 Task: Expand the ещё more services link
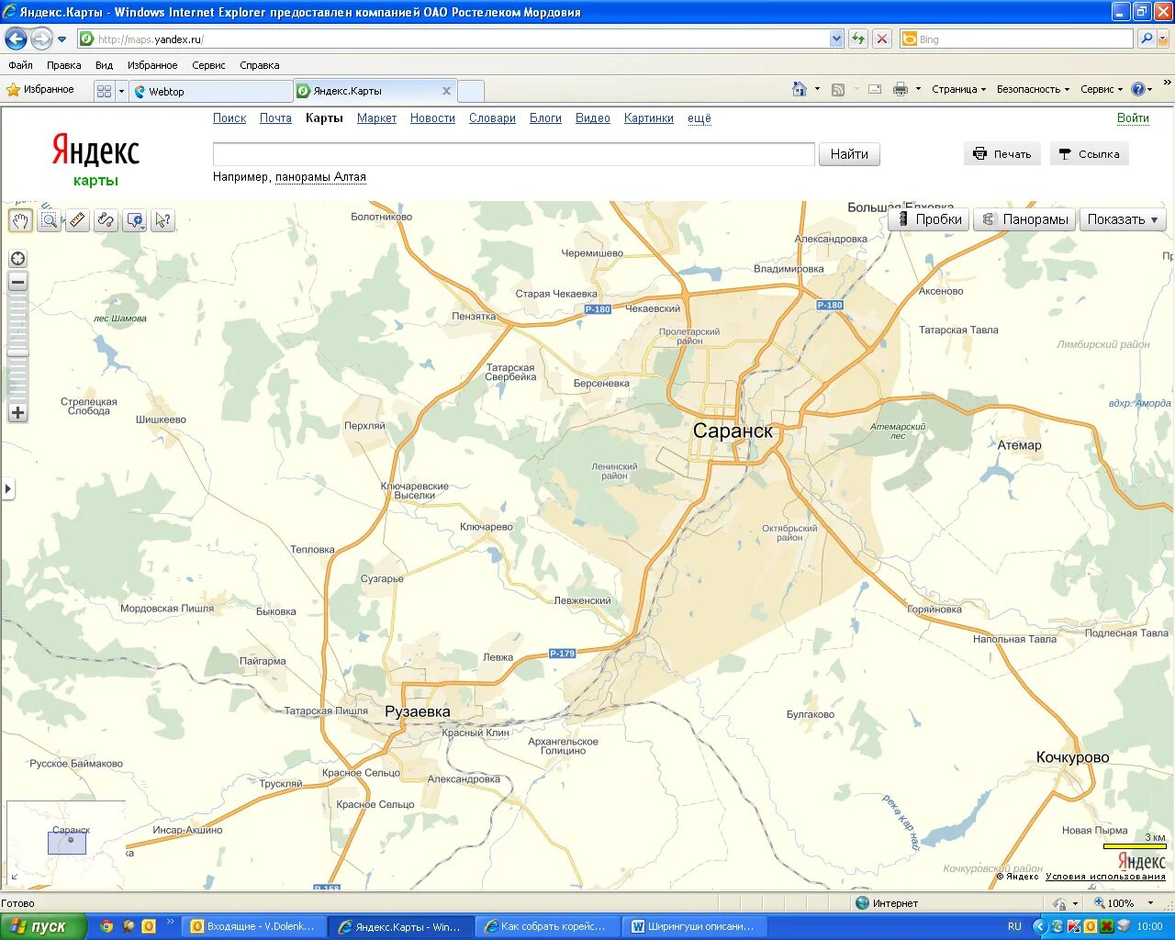click(x=699, y=118)
